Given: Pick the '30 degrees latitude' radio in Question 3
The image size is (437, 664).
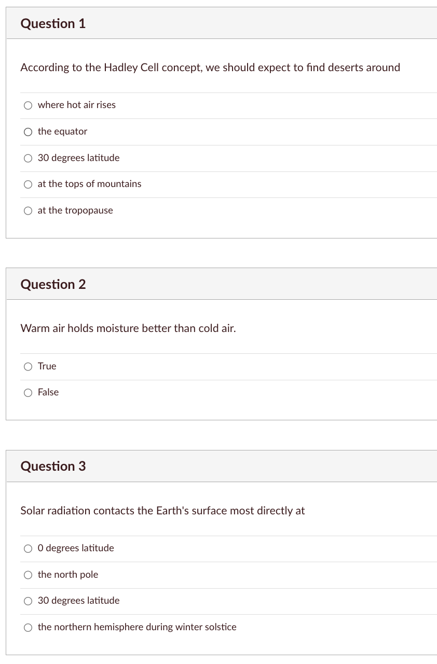Looking at the screenshot, I should [28, 601].
